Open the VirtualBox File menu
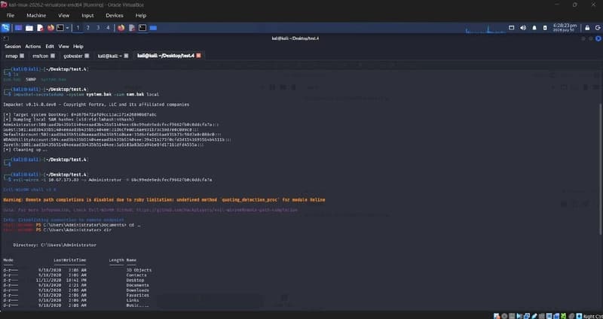 (11, 15)
